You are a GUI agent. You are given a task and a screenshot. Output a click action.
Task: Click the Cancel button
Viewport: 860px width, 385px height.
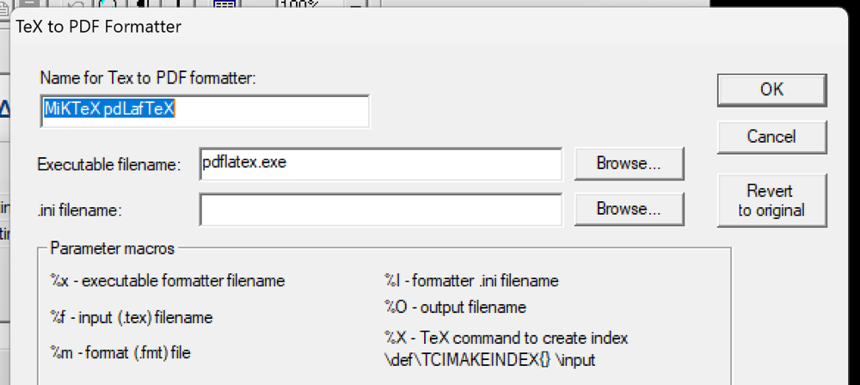tap(771, 137)
